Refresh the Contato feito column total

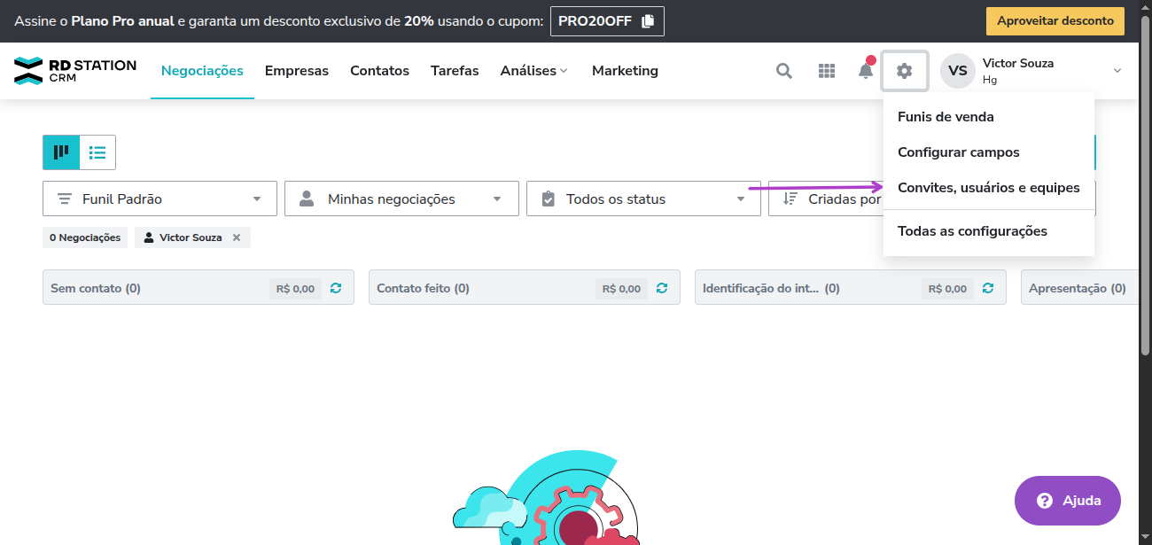[662, 288]
